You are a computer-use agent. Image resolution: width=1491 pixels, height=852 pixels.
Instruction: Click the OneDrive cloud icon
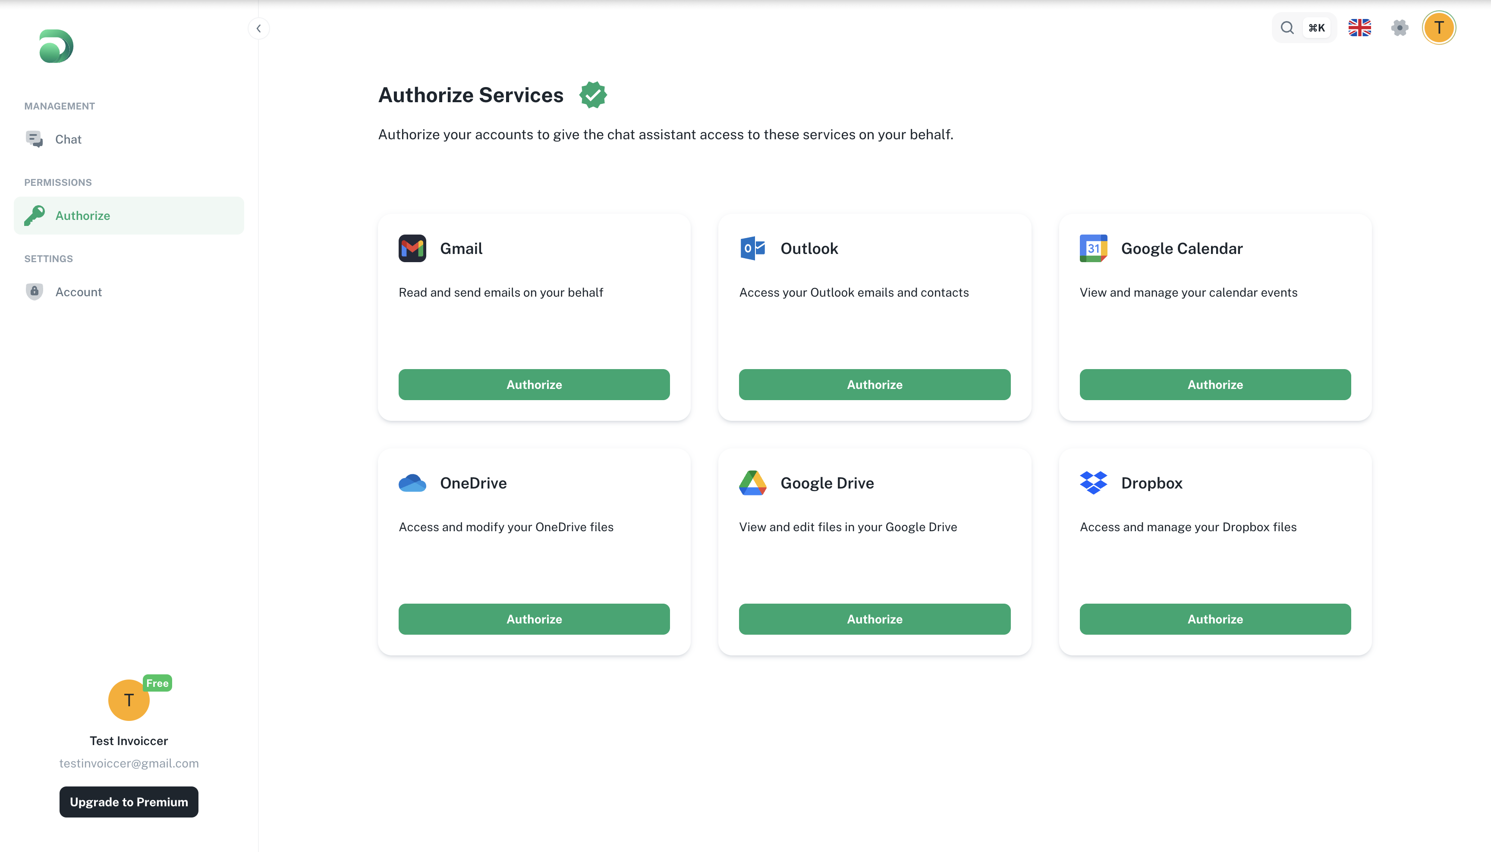[412, 483]
